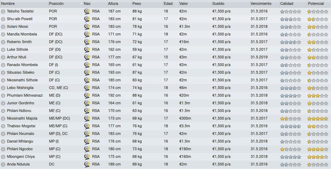Select player name Nkosinathi Majola
Screen dimensions: 331x169
coord(22,118)
